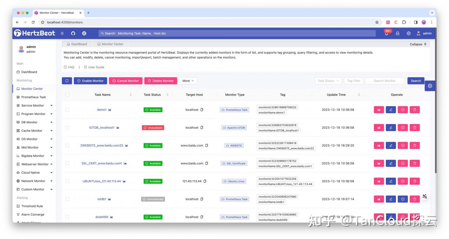Screen dimensions: 449x239
Task: Reload the page using Chrome's reload button
Action: [x=33, y=22]
